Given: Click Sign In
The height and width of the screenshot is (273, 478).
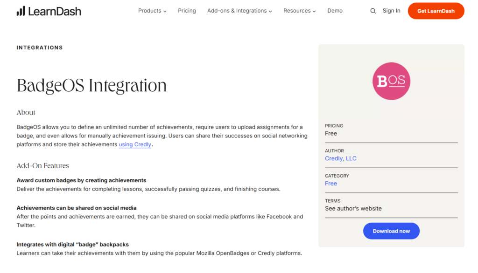Looking at the screenshot, I should click(392, 11).
